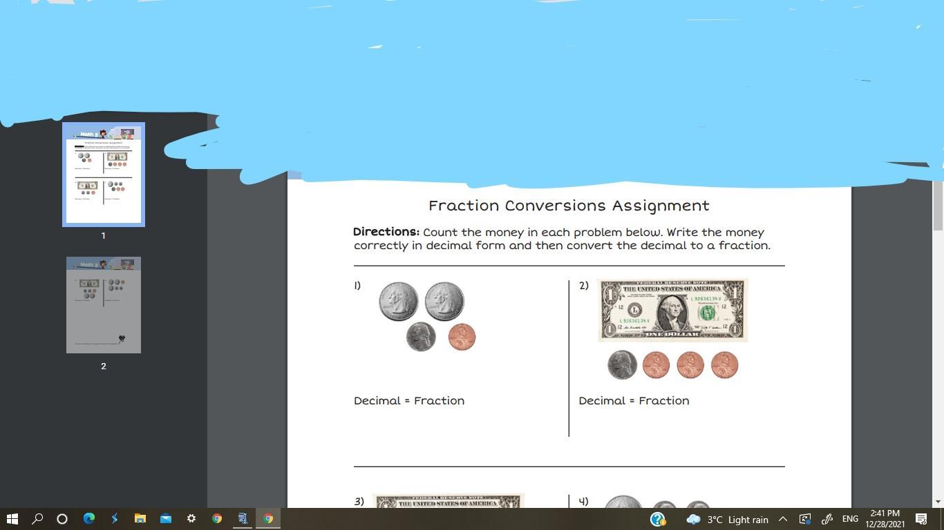The width and height of the screenshot is (944, 530).
Task: Open the Mail app on the taskbar
Action: tap(165, 518)
